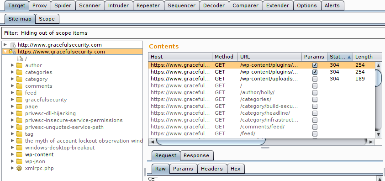Click the page folder icon
Viewport: 385px width, 181px height.
[19, 106]
